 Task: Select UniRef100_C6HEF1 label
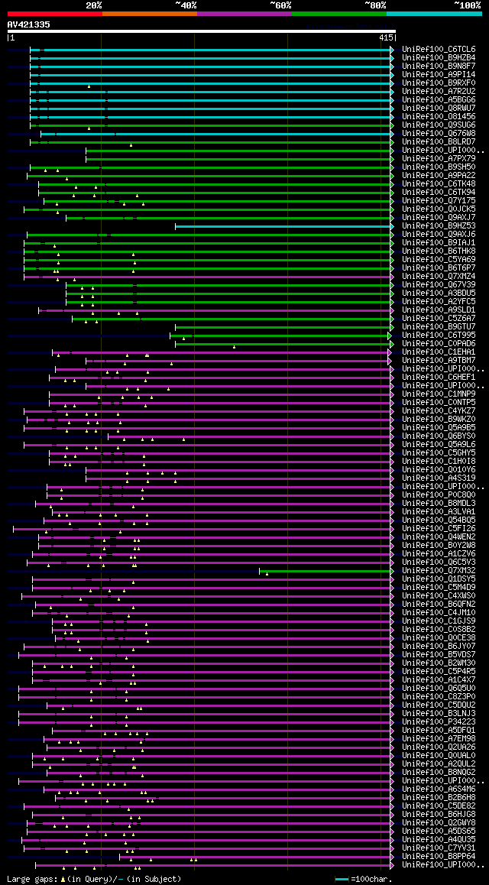point(439,378)
